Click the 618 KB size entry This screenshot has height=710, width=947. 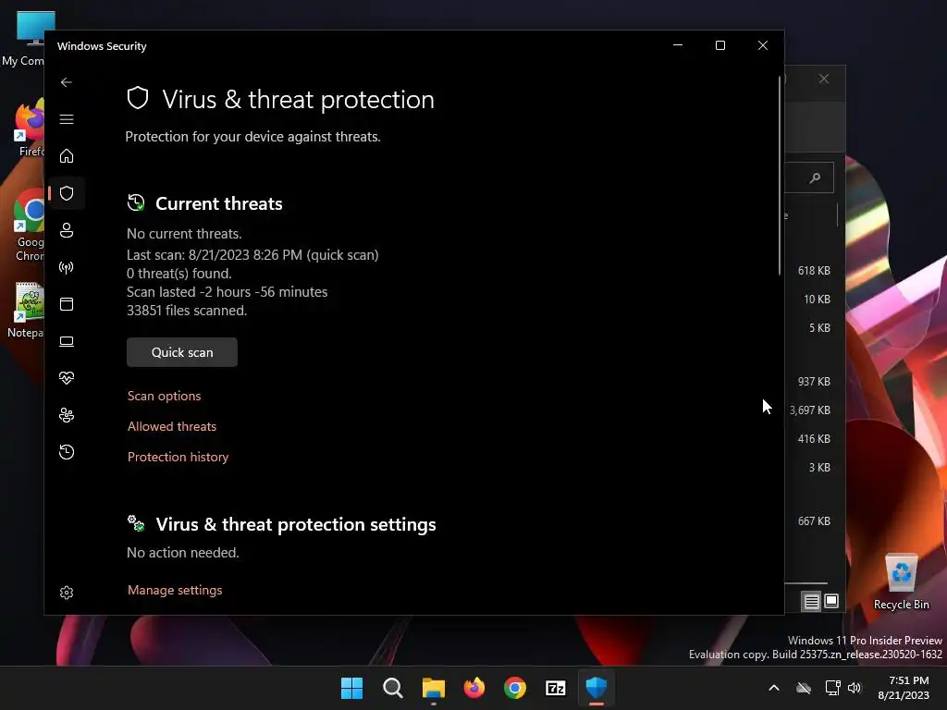[814, 271]
